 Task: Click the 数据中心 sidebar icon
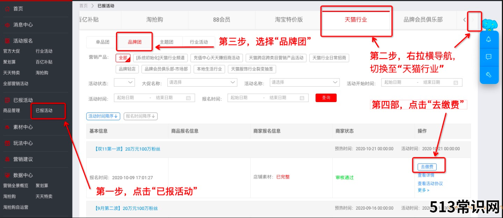(x=7, y=175)
